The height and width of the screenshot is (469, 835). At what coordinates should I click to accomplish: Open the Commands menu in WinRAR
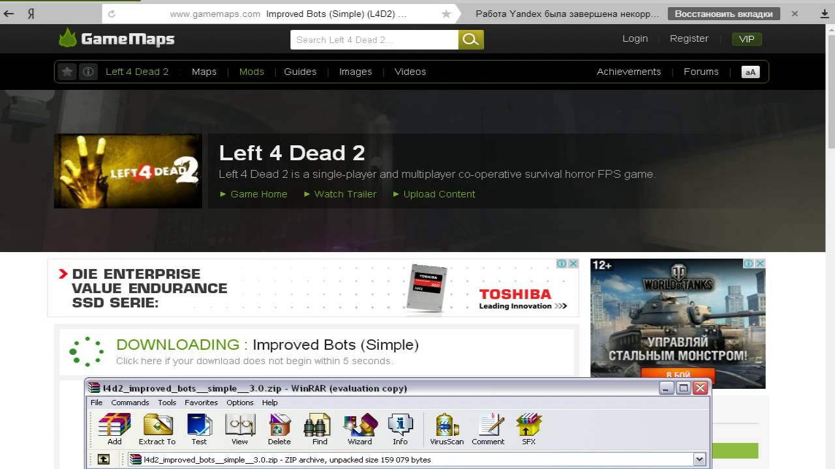coord(130,403)
